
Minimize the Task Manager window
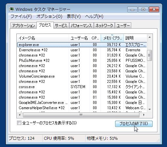tap(132, 10)
